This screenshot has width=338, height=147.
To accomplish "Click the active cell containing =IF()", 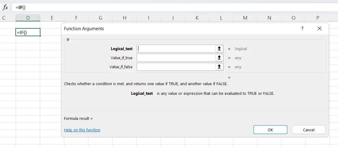I will [28, 32].
